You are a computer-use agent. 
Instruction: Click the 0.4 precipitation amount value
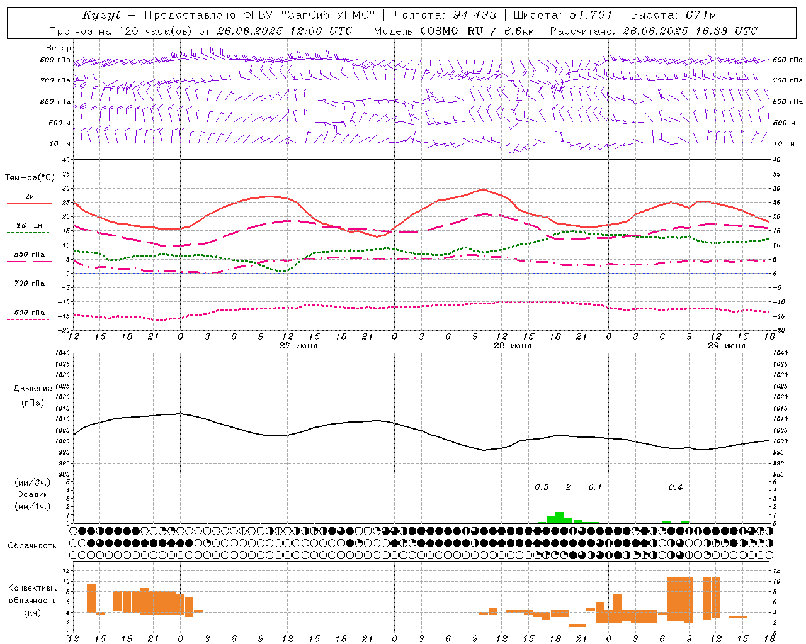point(676,487)
